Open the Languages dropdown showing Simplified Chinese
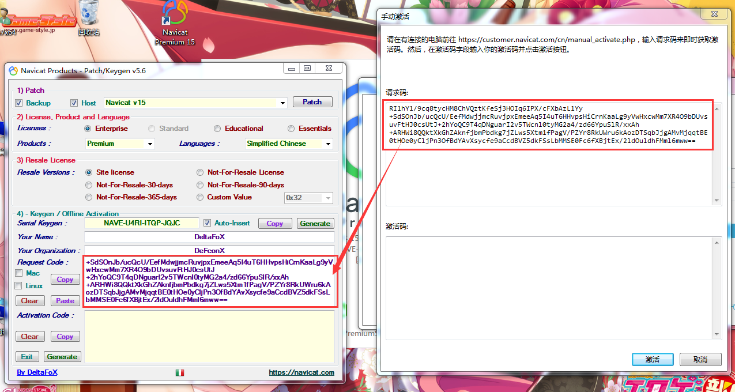Screen dimensions: 735x392 [x=328, y=144]
